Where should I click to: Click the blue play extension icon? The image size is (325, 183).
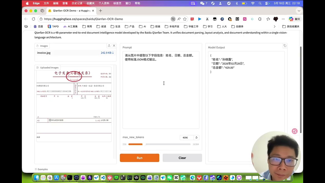pyautogui.click(x=200, y=19)
